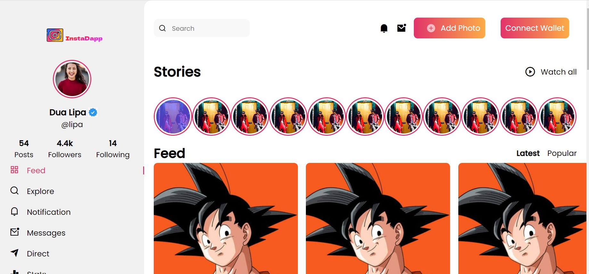
Task: Open the first purple-tinted story thumbnail
Action: point(173,117)
